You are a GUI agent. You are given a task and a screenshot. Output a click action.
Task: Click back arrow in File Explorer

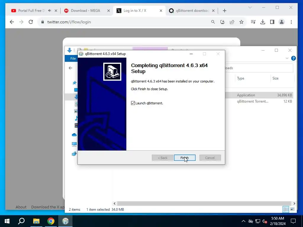70,68
